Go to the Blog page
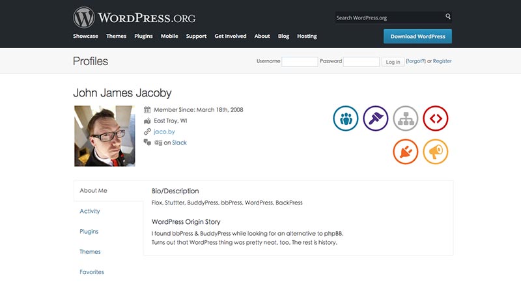521x293 pixels. (x=283, y=36)
